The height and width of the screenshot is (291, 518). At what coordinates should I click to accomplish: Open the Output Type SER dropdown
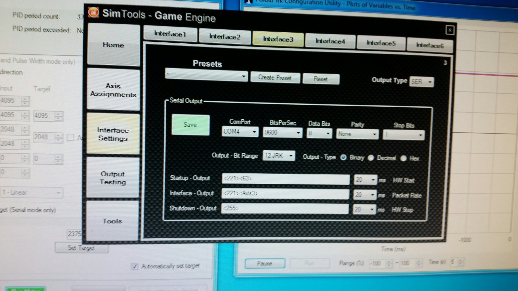[x=422, y=82]
